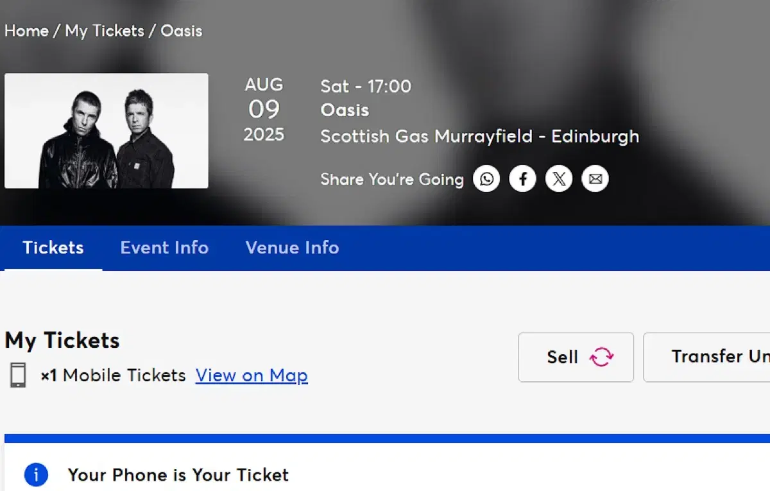770x491 pixels.
Task: Open My Tickets breadcrumb link
Action: tap(105, 31)
